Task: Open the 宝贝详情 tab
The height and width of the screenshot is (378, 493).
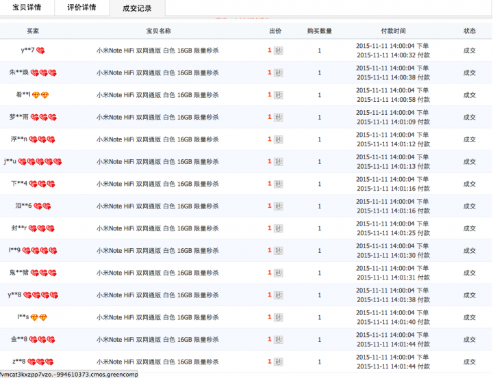Action: [x=27, y=8]
